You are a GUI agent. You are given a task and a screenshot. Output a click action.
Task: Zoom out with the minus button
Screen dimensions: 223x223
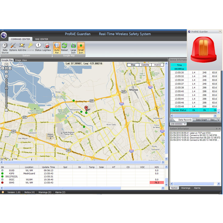point(6,110)
